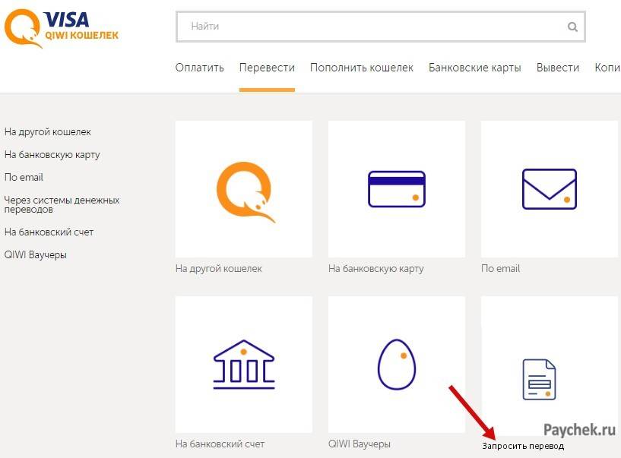Choose sidebar link По email

click(x=24, y=177)
